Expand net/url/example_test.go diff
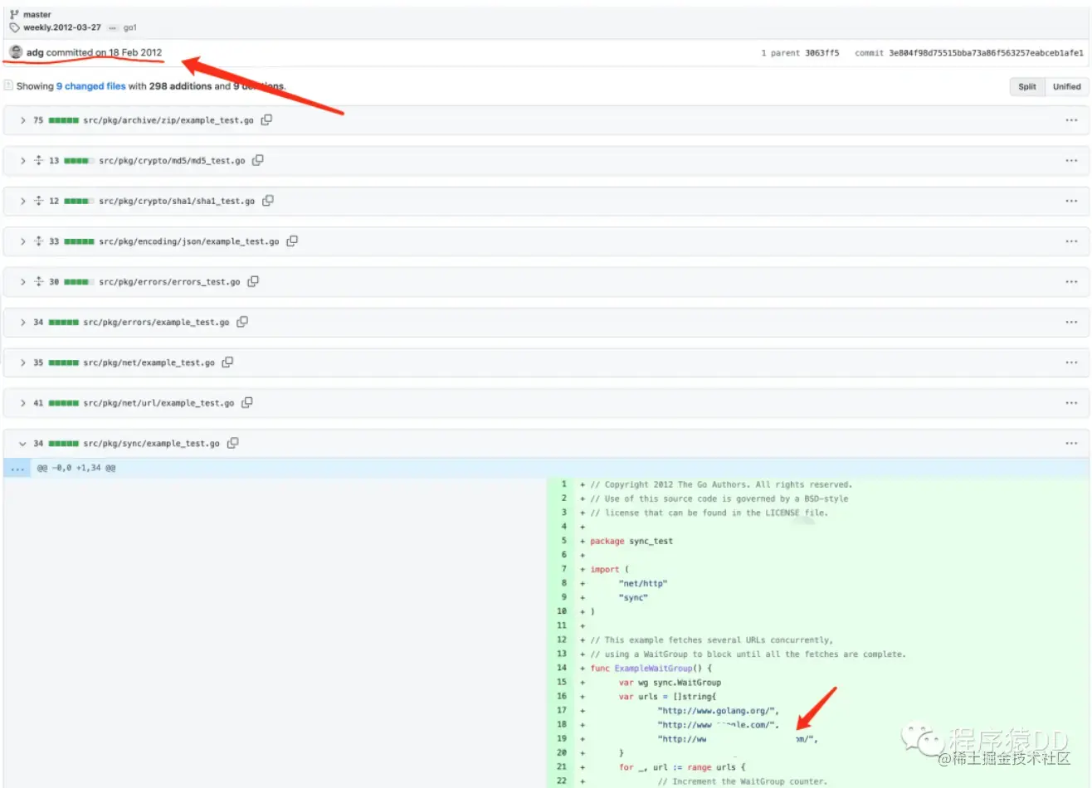The image size is (1092, 788). tap(22, 403)
